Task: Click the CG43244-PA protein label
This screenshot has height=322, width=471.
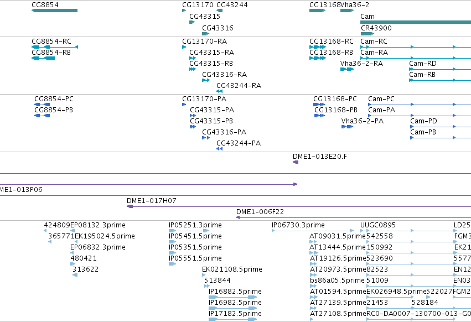Action: pos(239,143)
